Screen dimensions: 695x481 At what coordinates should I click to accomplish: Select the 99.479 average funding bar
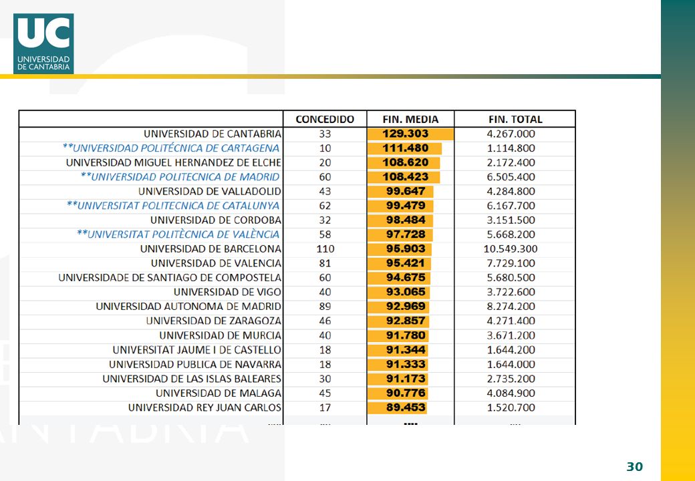click(x=401, y=206)
